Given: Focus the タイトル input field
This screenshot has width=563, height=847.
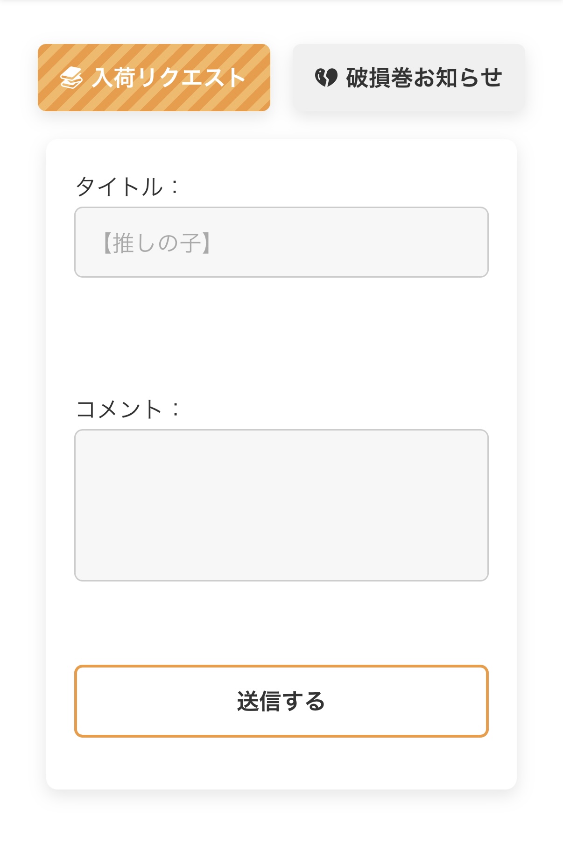Looking at the screenshot, I should pyautogui.click(x=281, y=242).
